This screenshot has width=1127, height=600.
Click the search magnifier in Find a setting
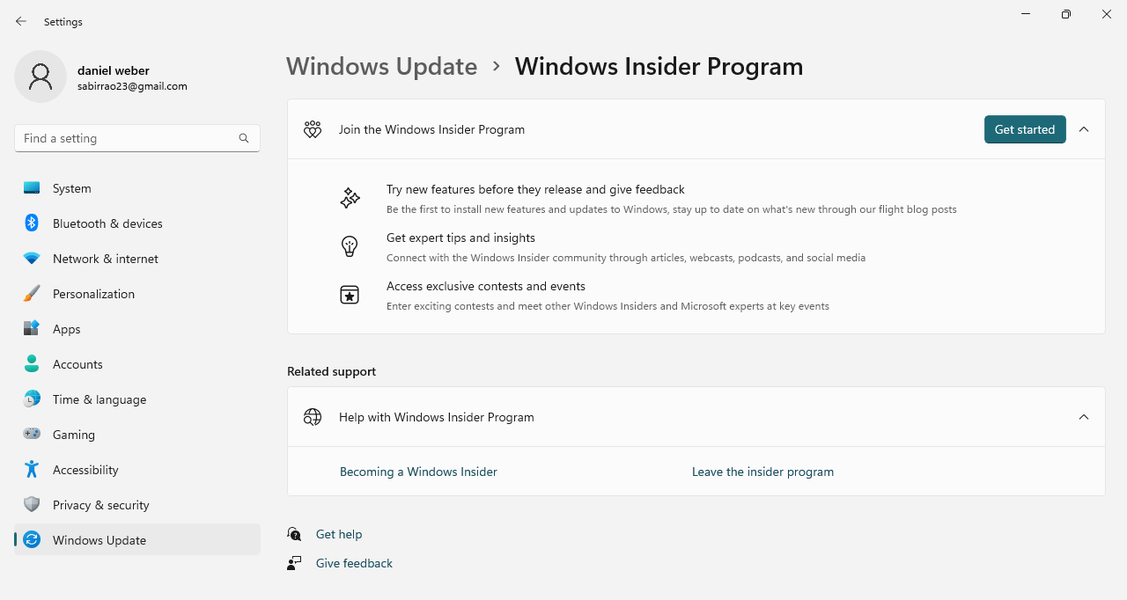point(243,138)
